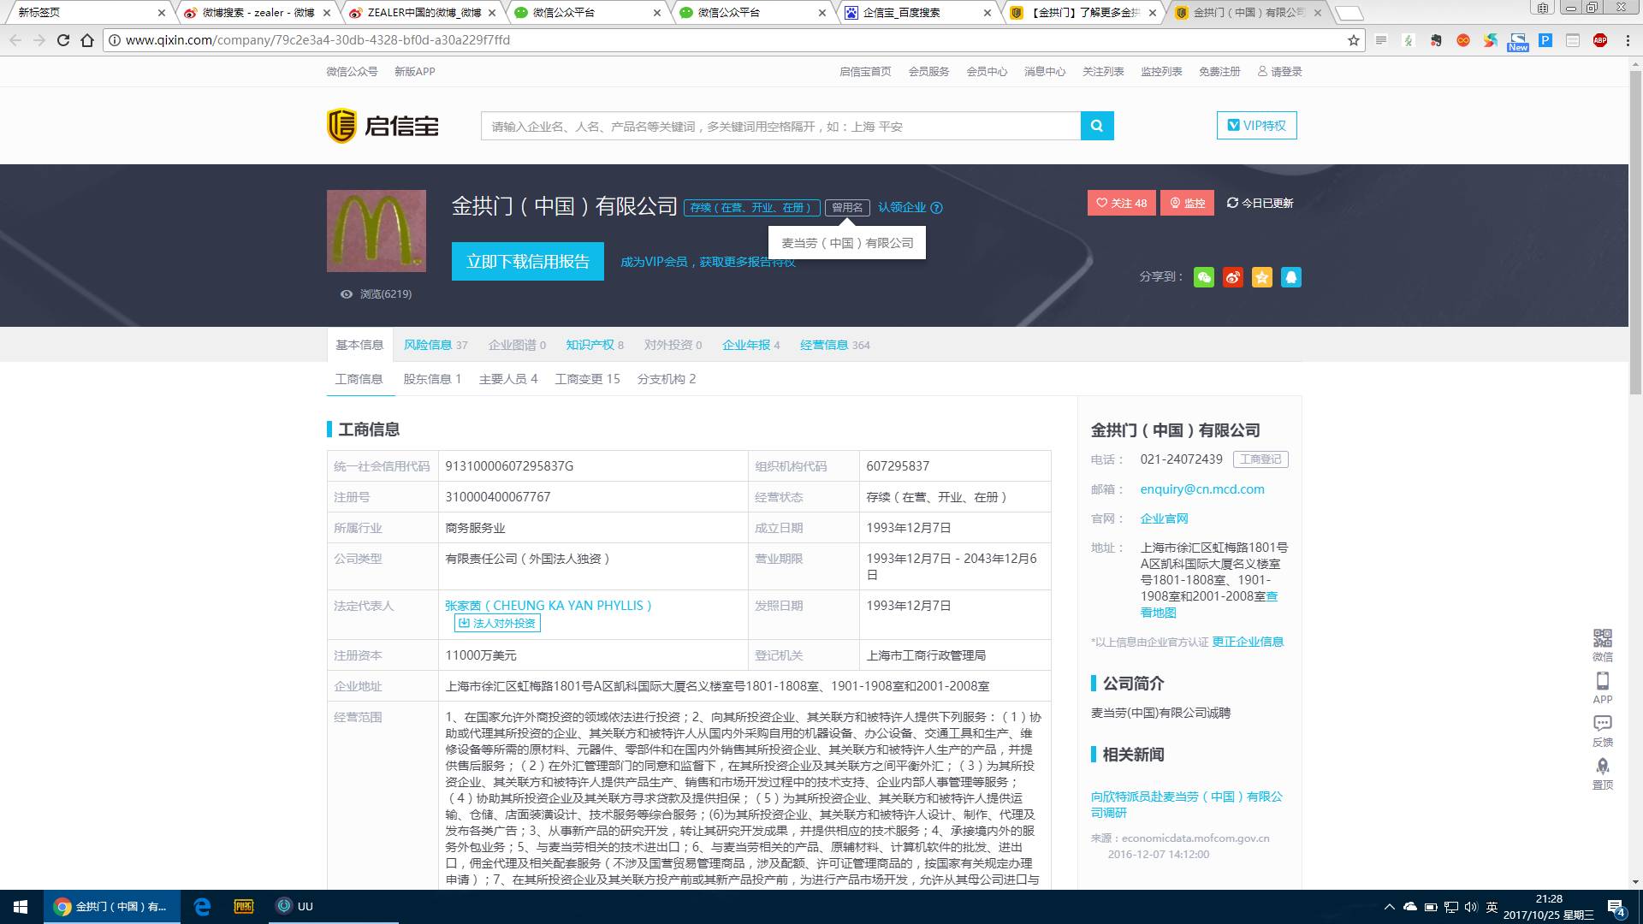Expand 曾用名 former name tag
The height and width of the screenshot is (924, 1643).
tap(847, 207)
